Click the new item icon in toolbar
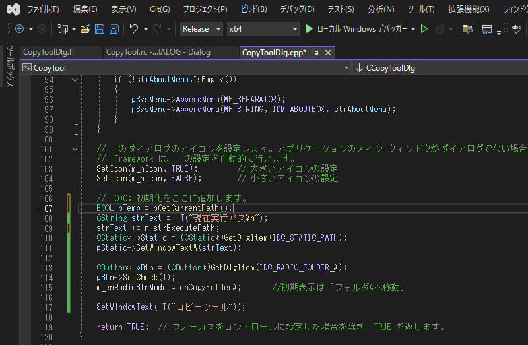The height and width of the screenshot is (345, 528). click(x=62, y=29)
